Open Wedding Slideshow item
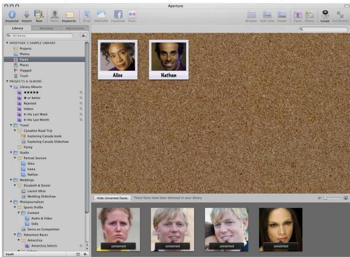This screenshot has width=350, height=257. (41, 196)
